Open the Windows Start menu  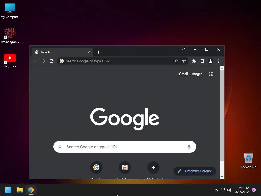pos(8,190)
